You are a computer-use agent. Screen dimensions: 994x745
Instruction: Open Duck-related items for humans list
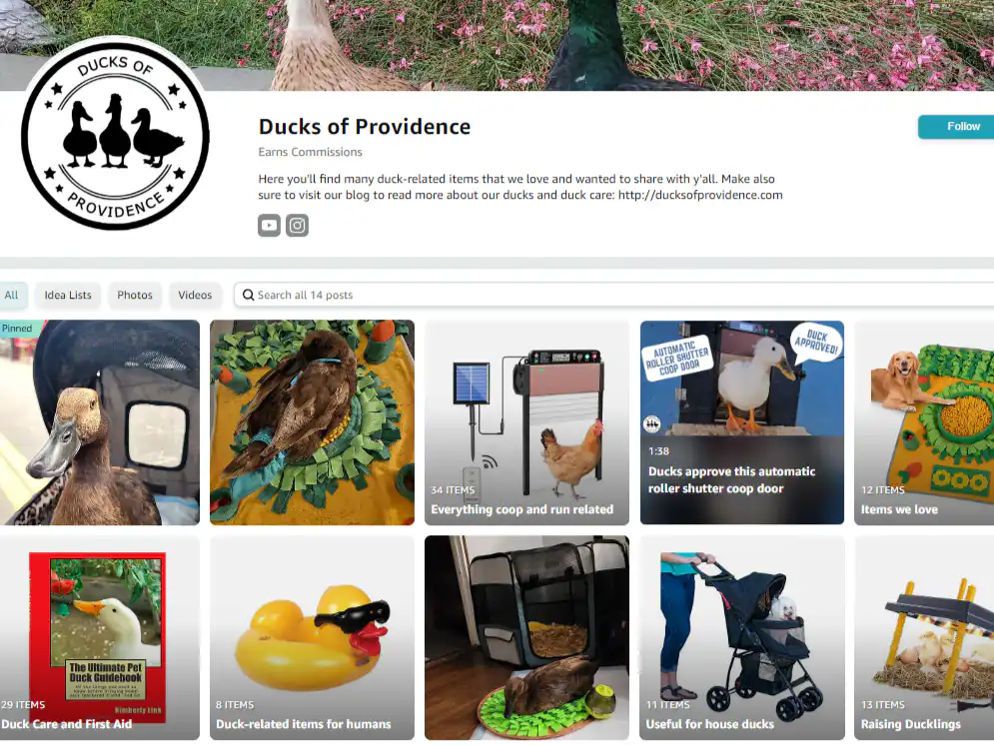312,638
